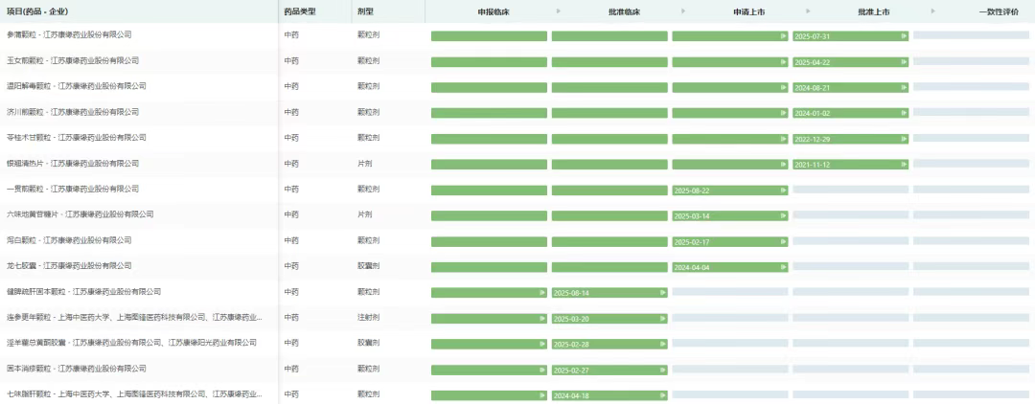Click the 剂型 column header
The height and width of the screenshot is (404, 1035).
click(x=365, y=11)
